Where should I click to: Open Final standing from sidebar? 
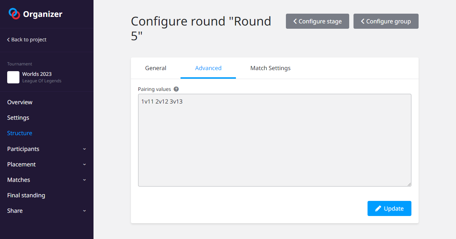[x=26, y=195]
